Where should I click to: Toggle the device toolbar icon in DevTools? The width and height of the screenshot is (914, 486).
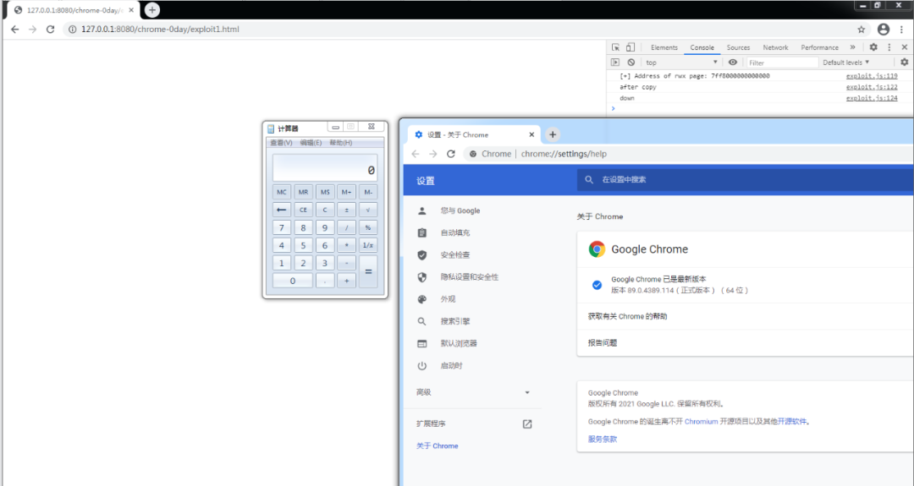coord(630,47)
